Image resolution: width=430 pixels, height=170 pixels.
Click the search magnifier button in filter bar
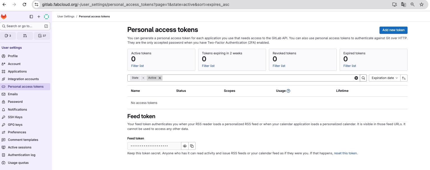(363, 78)
